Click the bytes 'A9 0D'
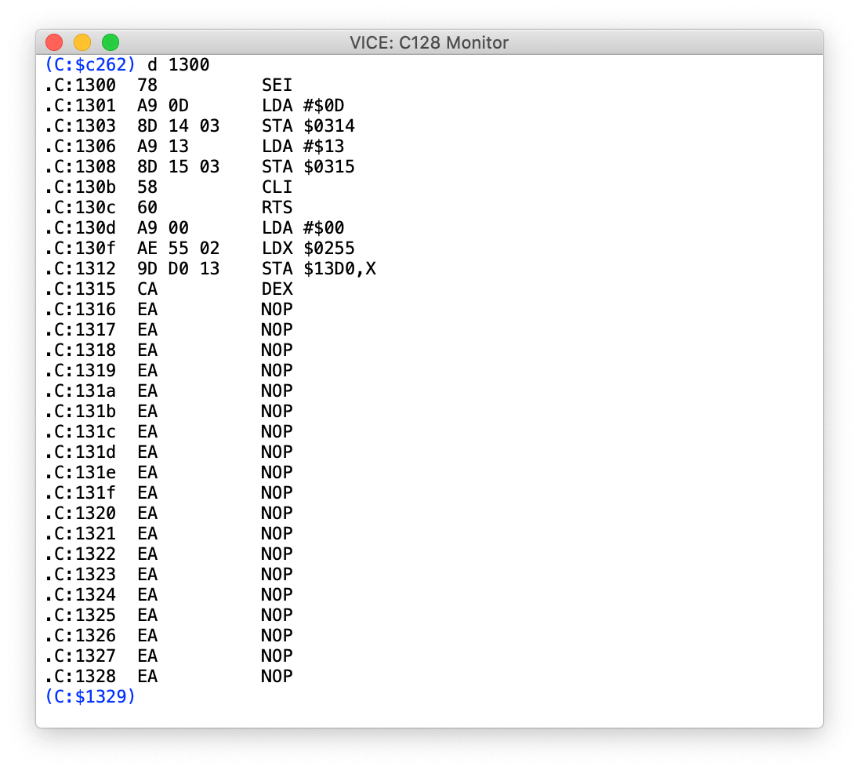The width and height of the screenshot is (859, 770). (x=163, y=105)
